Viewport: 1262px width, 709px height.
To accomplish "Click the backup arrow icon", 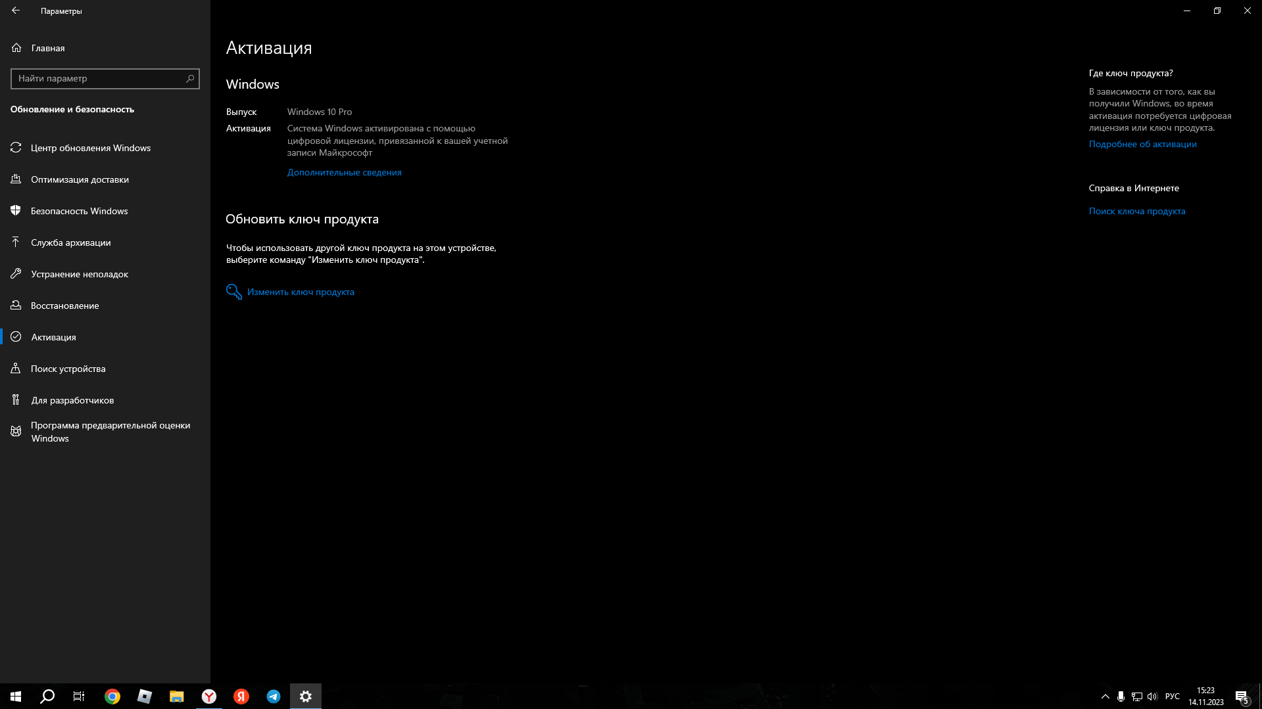I will pos(16,242).
